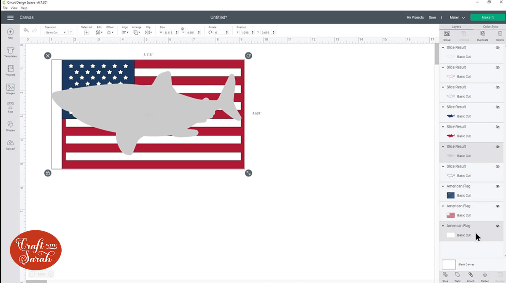Click the rotate handle on selection box

click(248, 56)
